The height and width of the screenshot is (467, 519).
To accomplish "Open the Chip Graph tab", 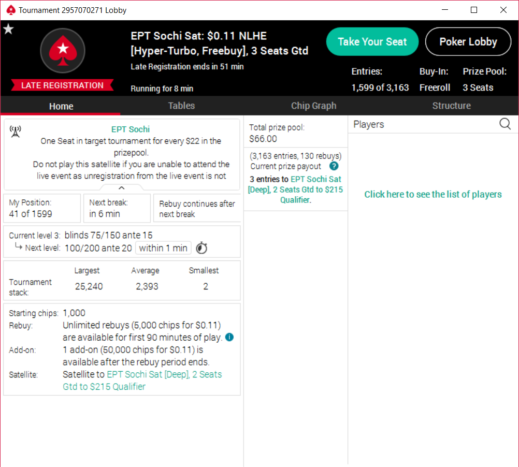I will click(313, 106).
